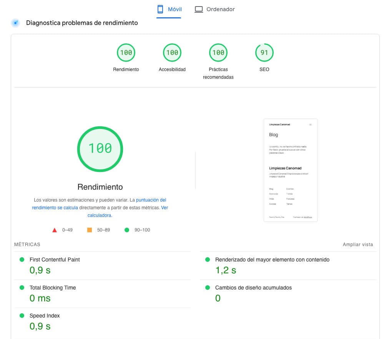
Task: Click the Speed Index metric row
Action: pos(45,316)
